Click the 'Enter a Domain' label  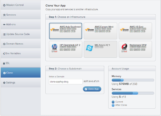pos(56,77)
